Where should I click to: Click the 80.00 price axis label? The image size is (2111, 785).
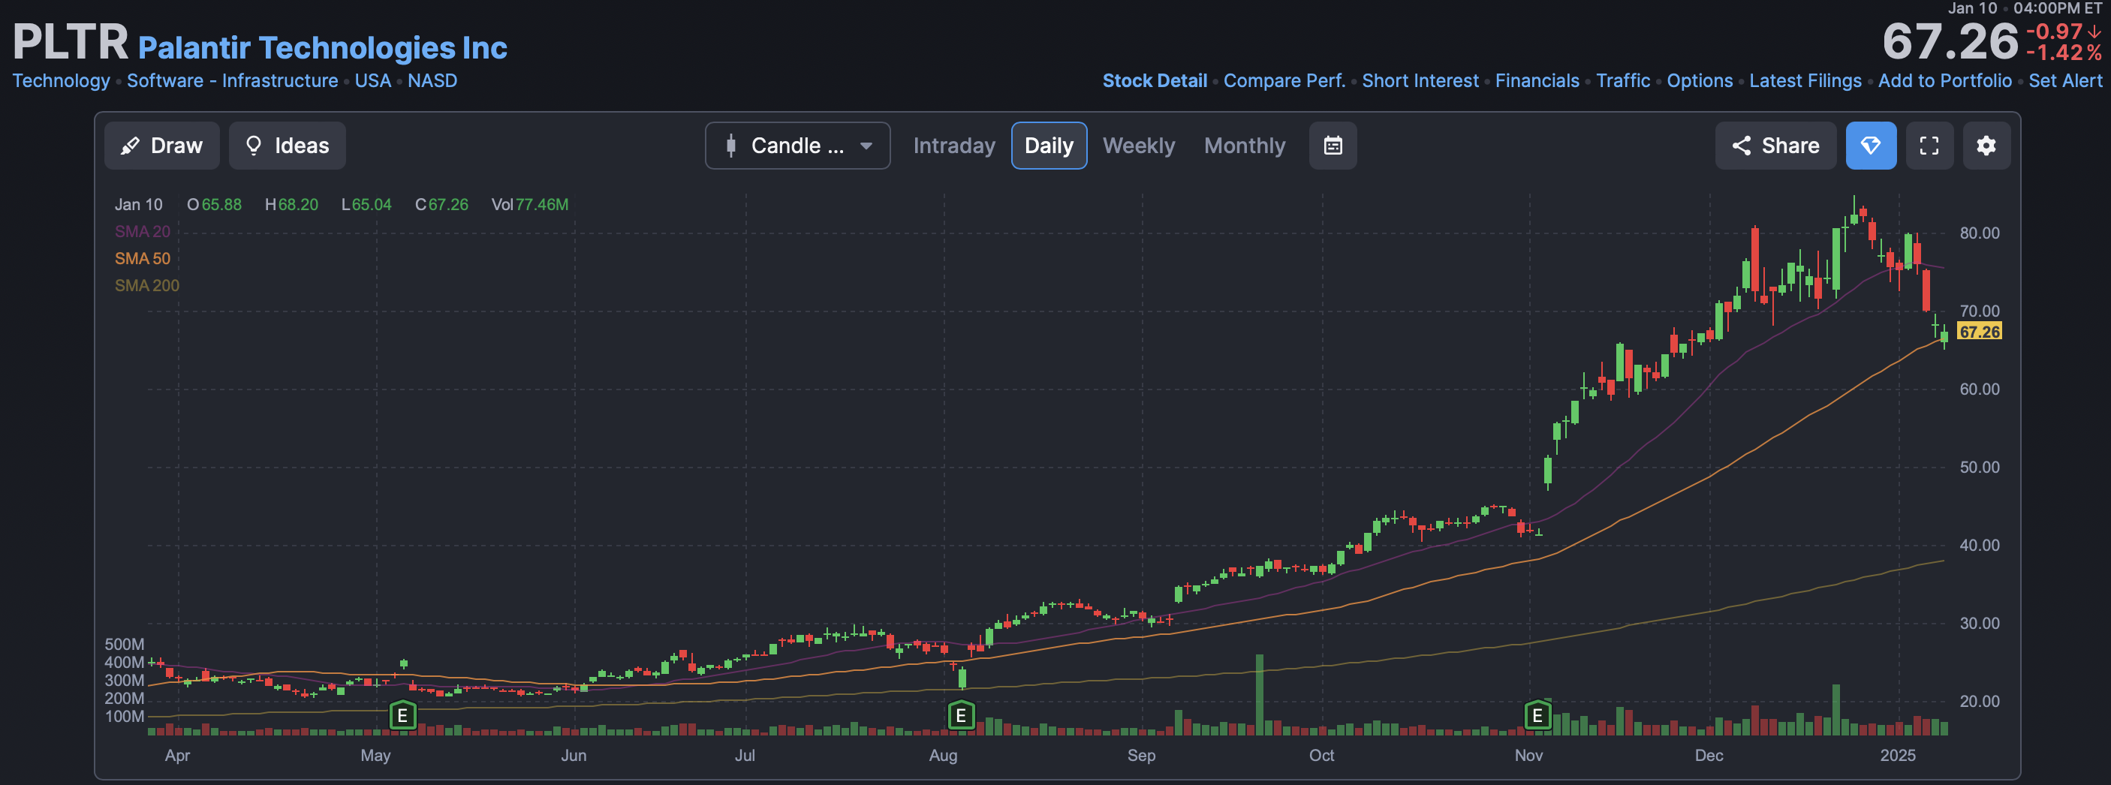click(x=1979, y=233)
